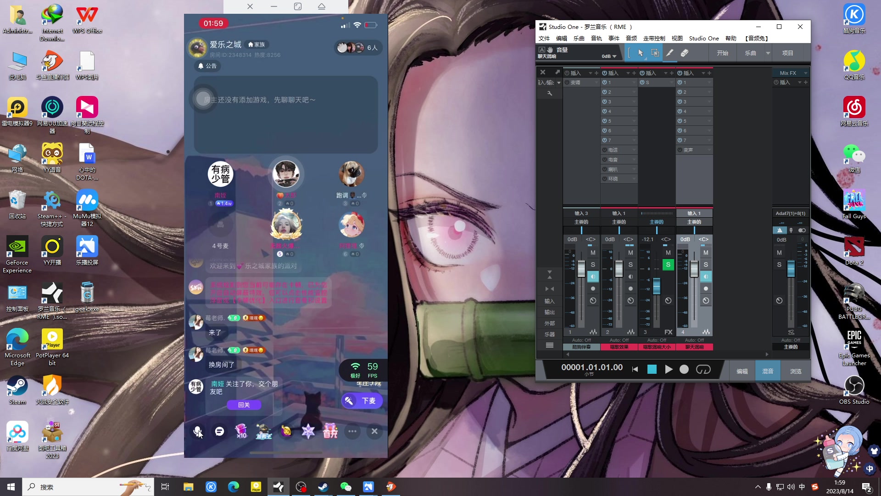Open the 音轨 menu
Image resolution: width=881 pixels, height=496 pixels.
[x=597, y=39]
